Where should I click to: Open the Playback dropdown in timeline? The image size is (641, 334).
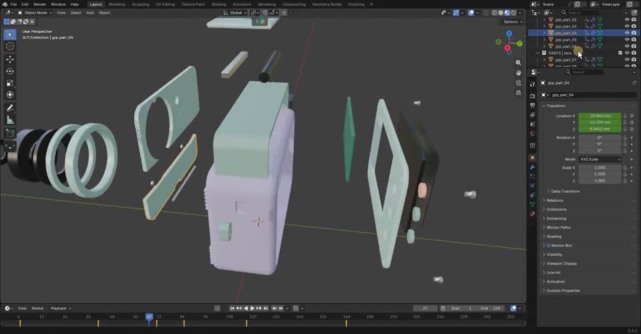pos(61,308)
